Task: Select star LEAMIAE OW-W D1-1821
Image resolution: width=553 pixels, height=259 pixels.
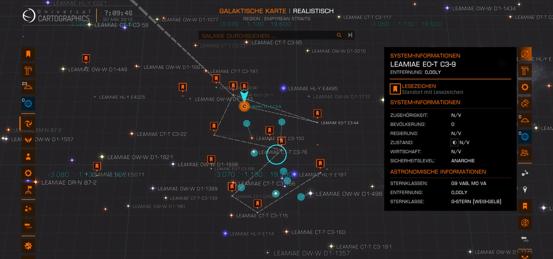Action: (x=102, y=157)
